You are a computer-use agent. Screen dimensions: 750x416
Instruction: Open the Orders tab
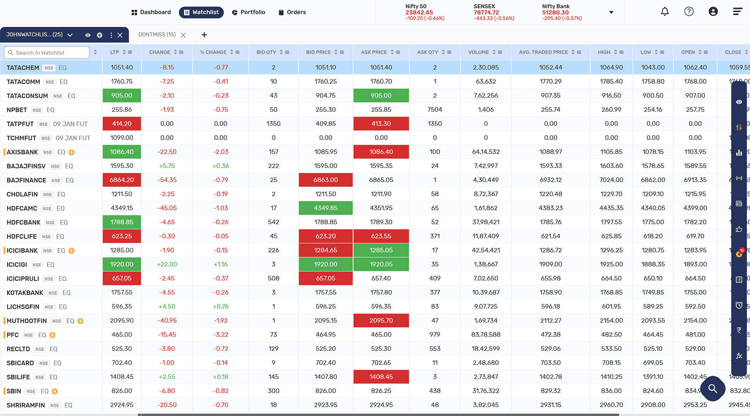pyautogui.click(x=292, y=12)
